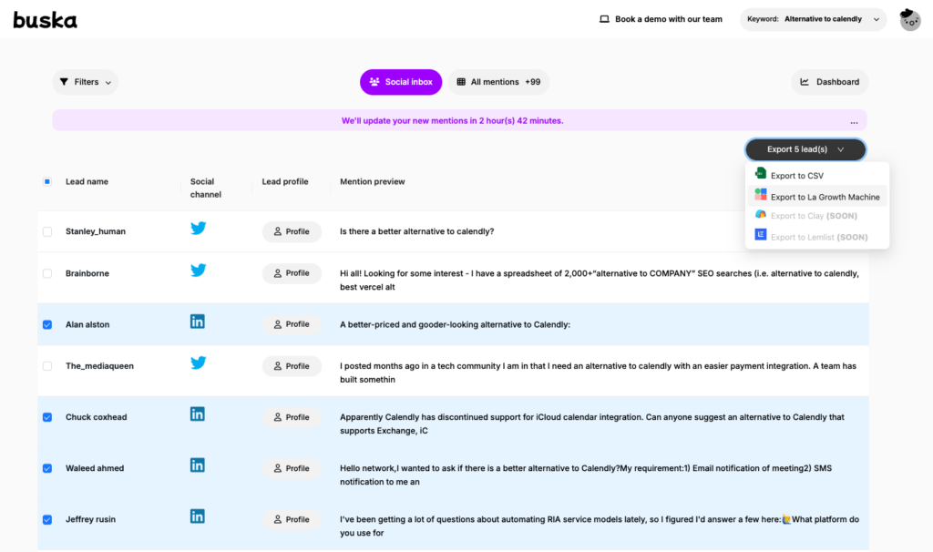
Task: Select the lead name Alan alston
Action: click(x=87, y=325)
